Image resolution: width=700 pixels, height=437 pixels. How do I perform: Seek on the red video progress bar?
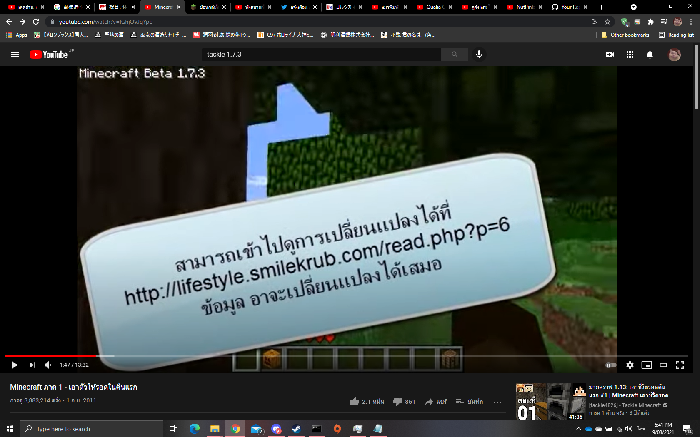pos(50,356)
